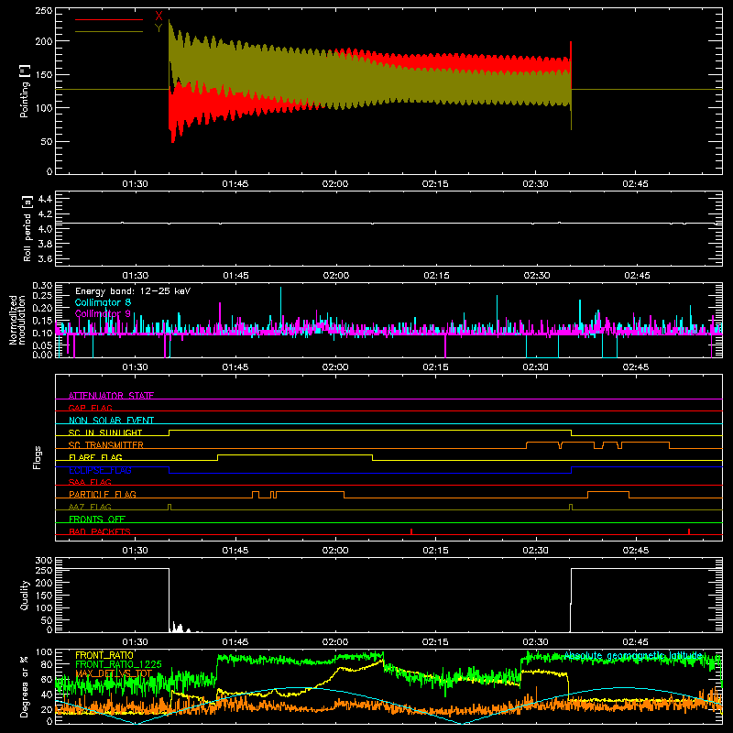Click the '4.4' tick on Roll period axis

click(45, 199)
